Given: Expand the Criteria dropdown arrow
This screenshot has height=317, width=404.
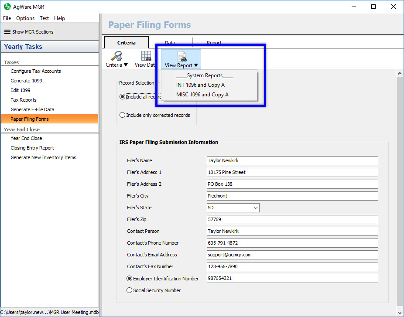Looking at the screenshot, I should coord(126,65).
